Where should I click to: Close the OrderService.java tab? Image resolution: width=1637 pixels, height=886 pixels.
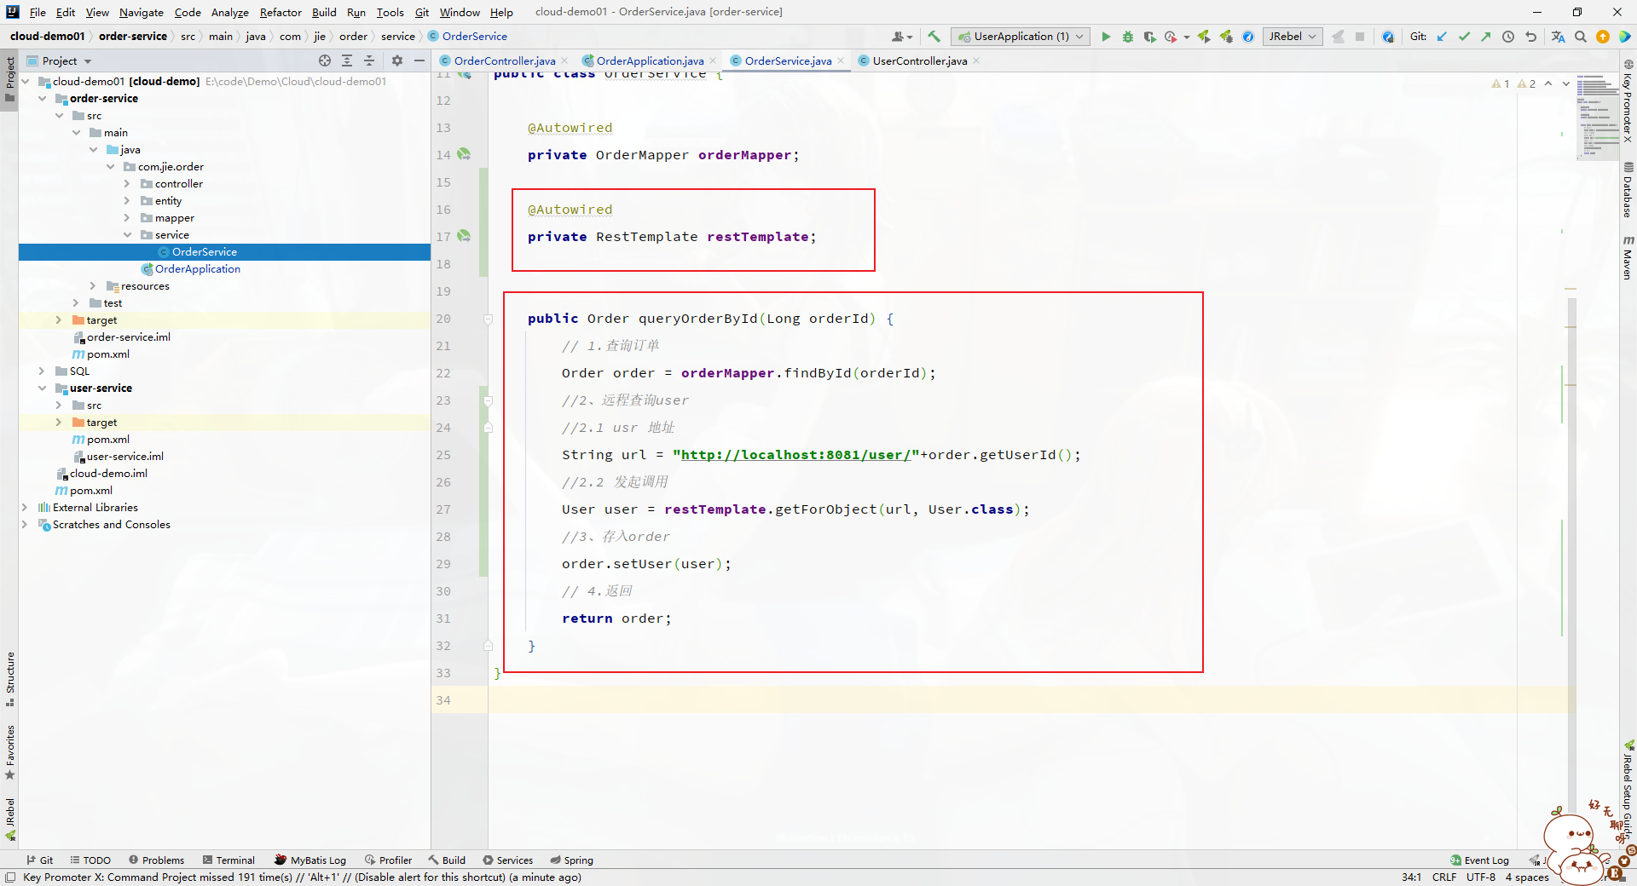pyautogui.click(x=841, y=60)
